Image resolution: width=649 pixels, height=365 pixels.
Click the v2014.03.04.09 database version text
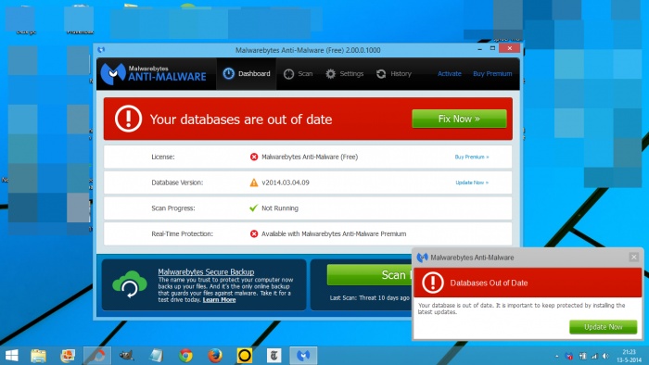[286, 182]
